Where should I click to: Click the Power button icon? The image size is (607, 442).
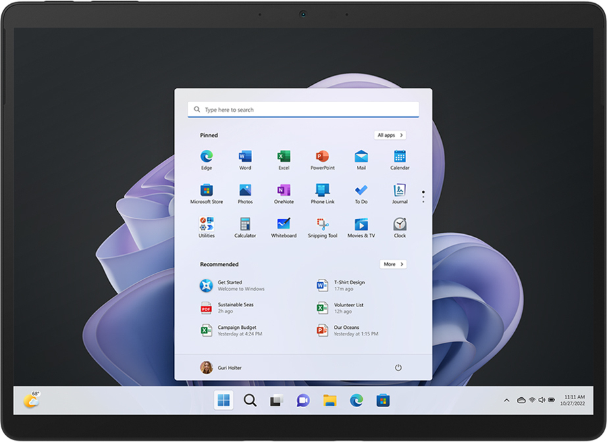click(398, 368)
